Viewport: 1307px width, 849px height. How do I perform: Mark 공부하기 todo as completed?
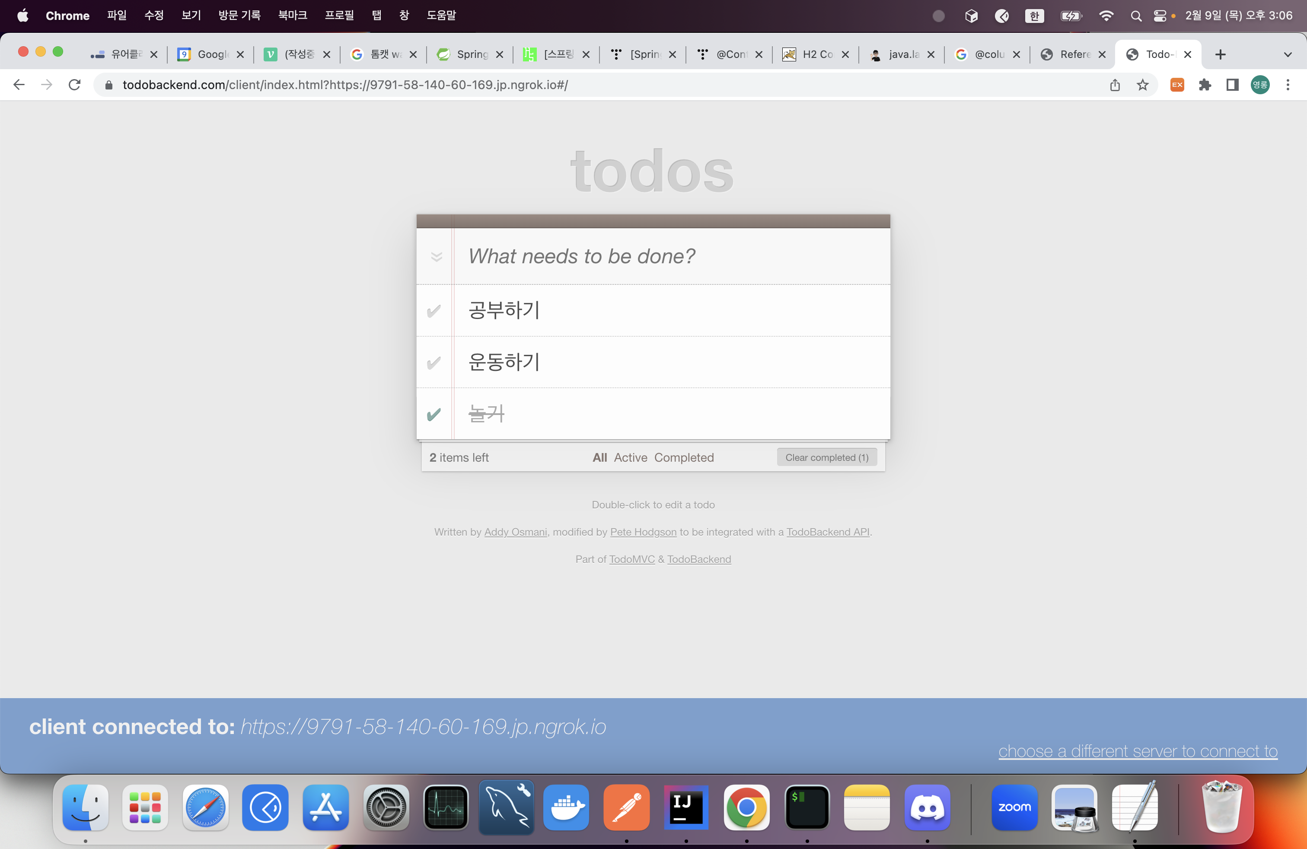434,311
